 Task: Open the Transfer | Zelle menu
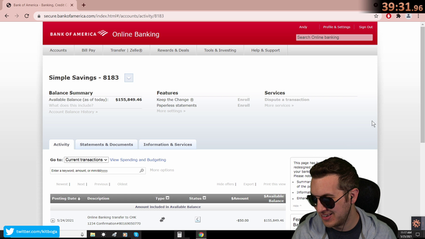point(126,50)
